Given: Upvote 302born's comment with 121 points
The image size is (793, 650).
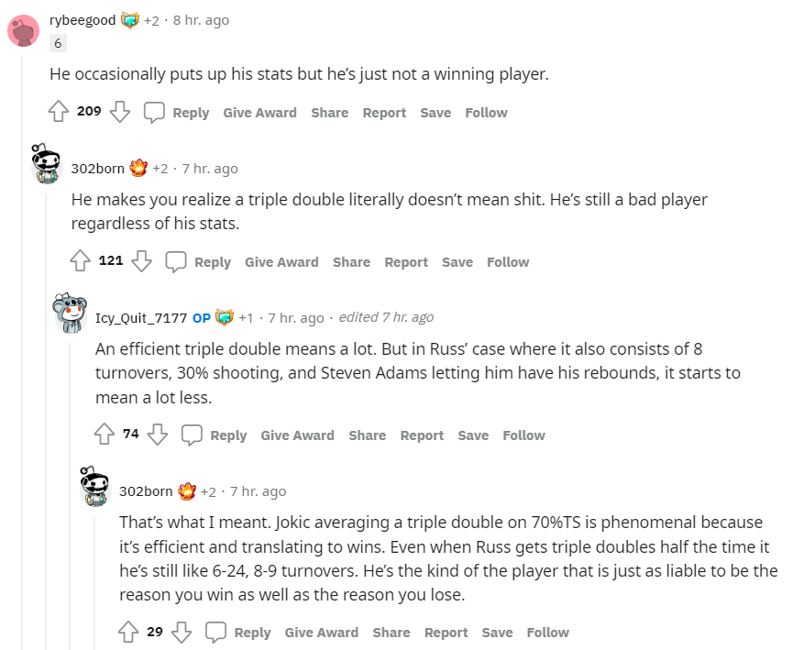Looking at the screenshot, I should 81,261.
